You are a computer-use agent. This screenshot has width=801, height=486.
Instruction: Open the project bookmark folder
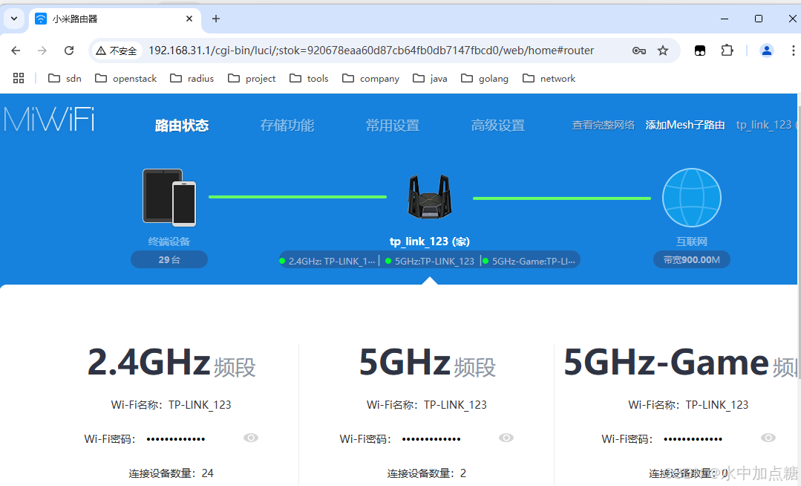coord(252,78)
